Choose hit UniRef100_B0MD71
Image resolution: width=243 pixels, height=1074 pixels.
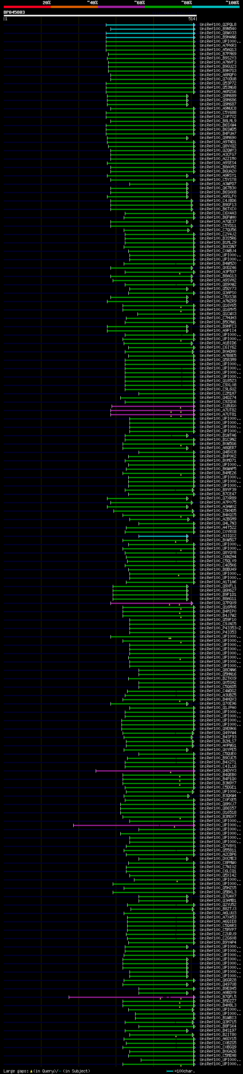pos(218,461)
